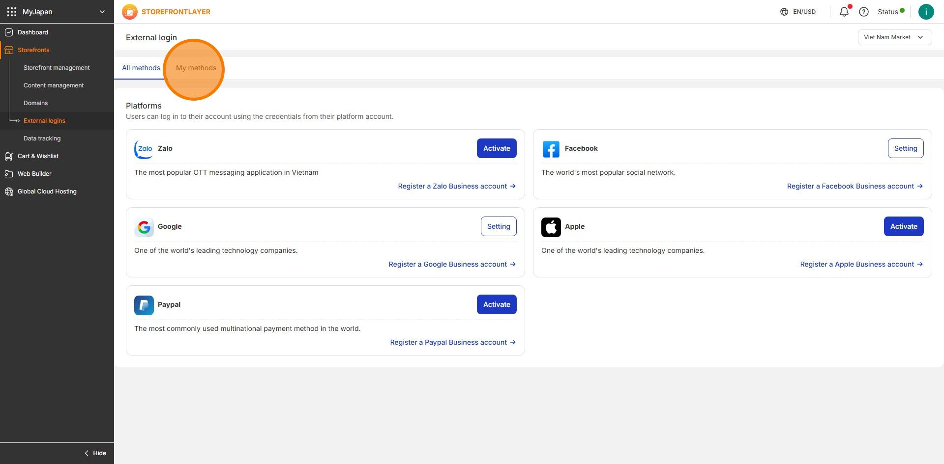944x464 pixels.
Task: Click the Platforms section heading
Action: coord(144,106)
